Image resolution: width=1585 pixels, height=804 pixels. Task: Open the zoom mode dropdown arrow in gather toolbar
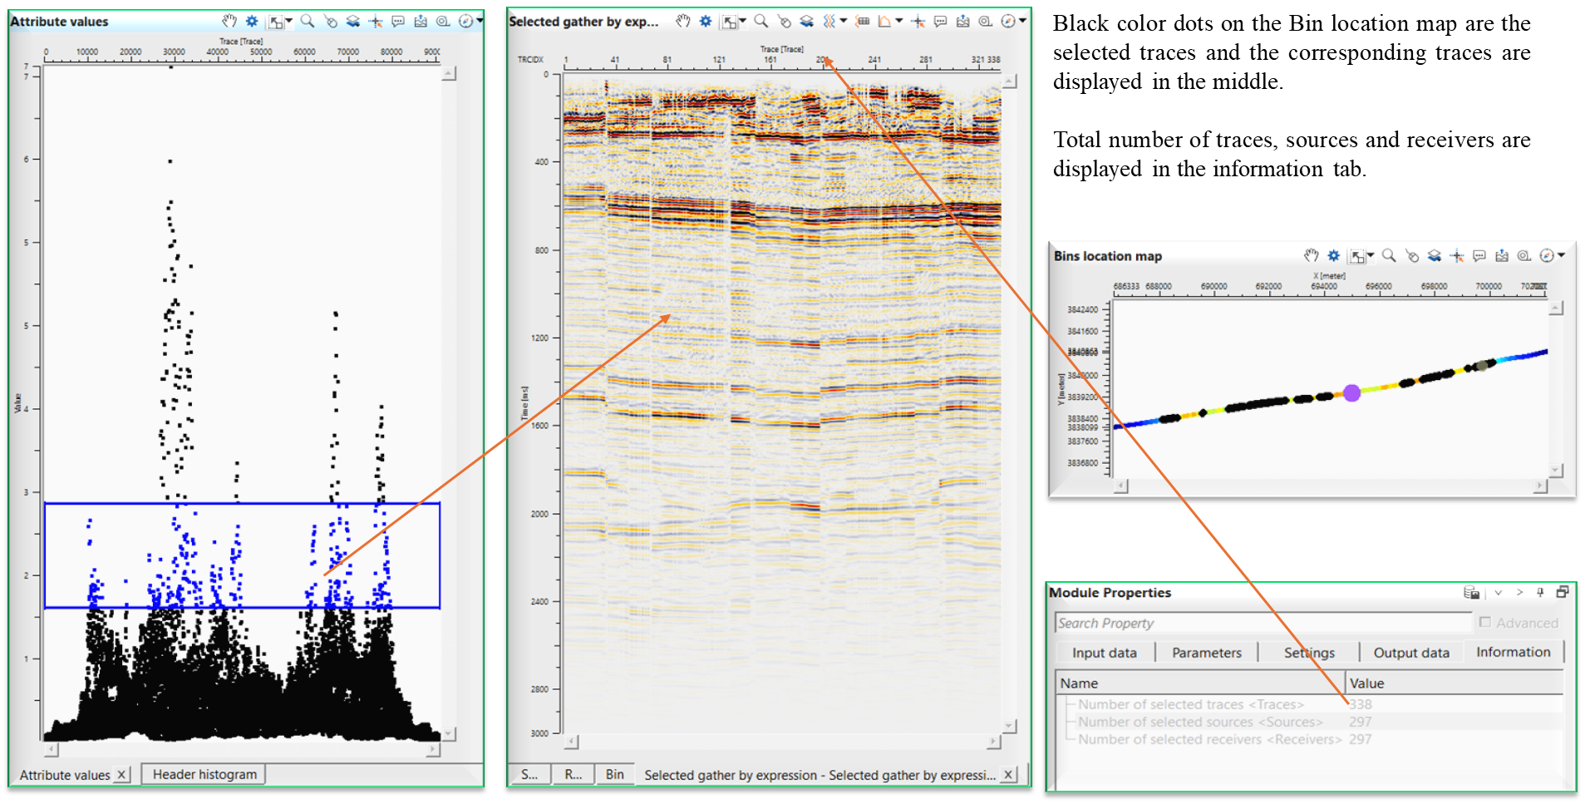(x=742, y=21)
